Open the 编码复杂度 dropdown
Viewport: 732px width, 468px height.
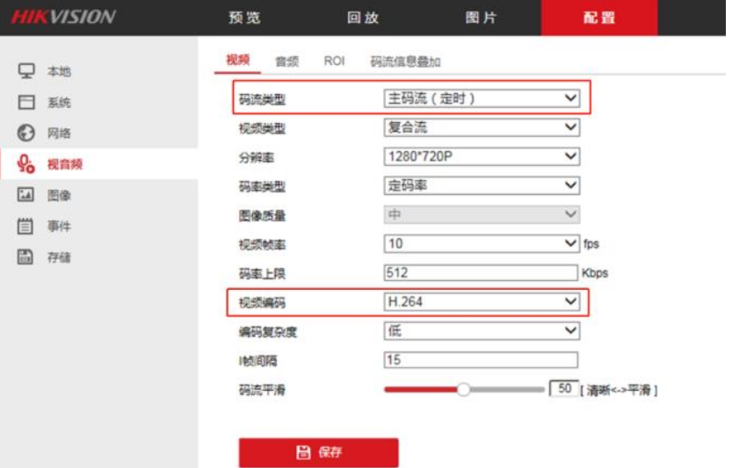click(x=482, y=331)
